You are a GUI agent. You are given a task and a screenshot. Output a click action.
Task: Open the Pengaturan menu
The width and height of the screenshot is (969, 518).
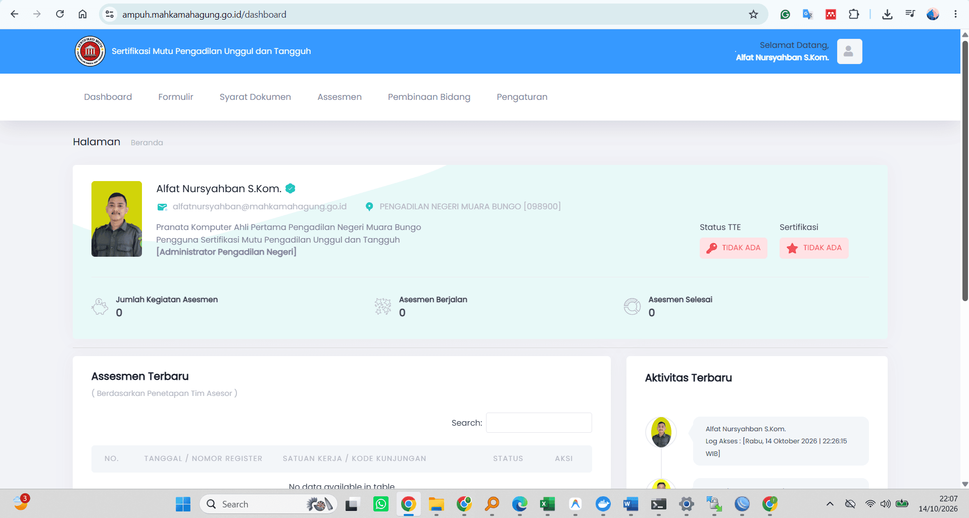(522, 97)
